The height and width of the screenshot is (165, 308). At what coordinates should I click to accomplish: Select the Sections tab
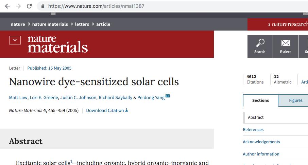[x=260, y=100]
